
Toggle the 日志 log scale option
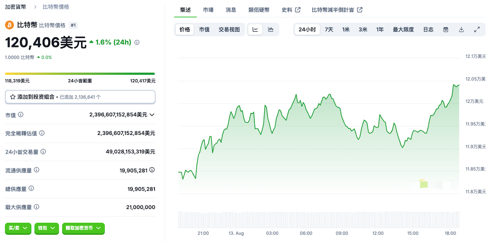(428, 29)
